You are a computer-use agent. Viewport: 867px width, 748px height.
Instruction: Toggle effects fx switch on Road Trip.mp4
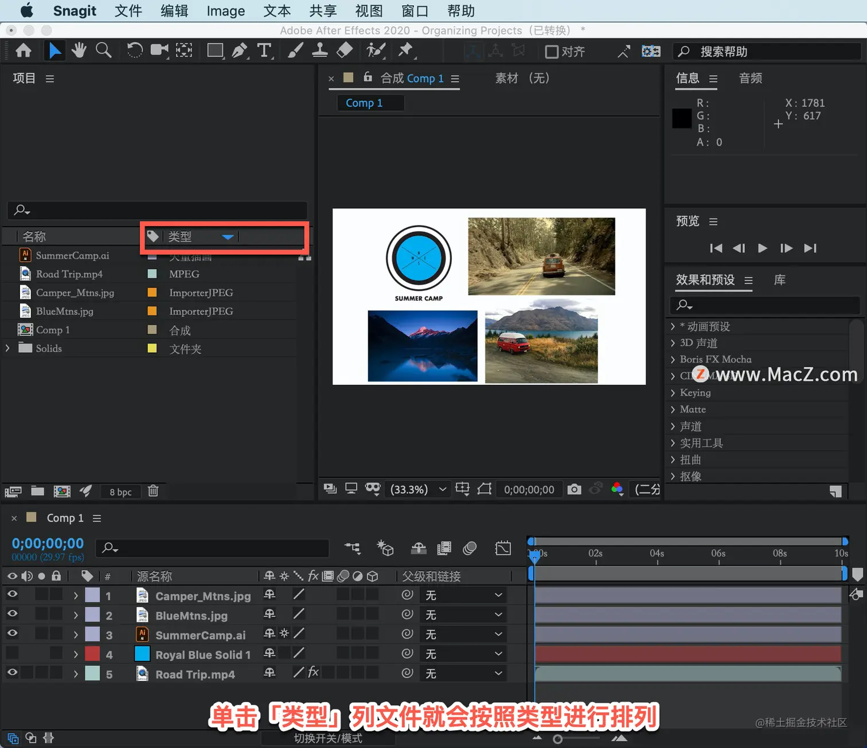click(313, 672)
